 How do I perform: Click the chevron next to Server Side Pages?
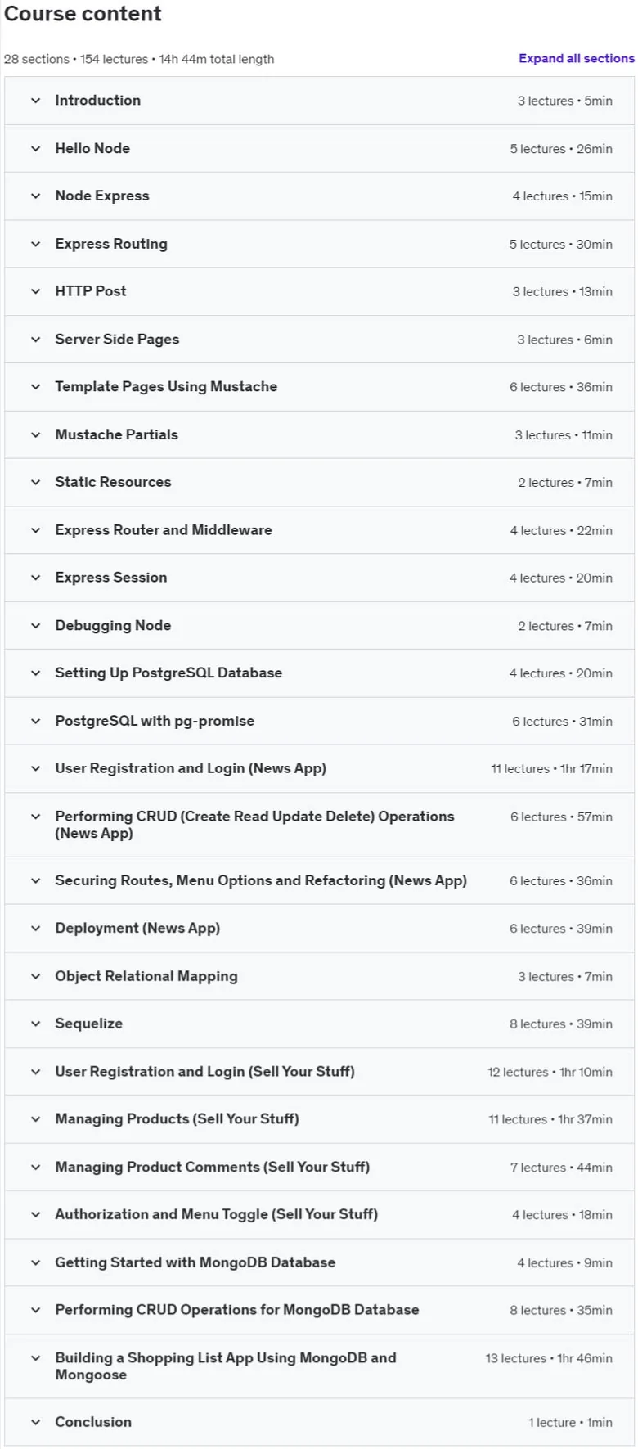pyautogui.click(x=35, y=339)
